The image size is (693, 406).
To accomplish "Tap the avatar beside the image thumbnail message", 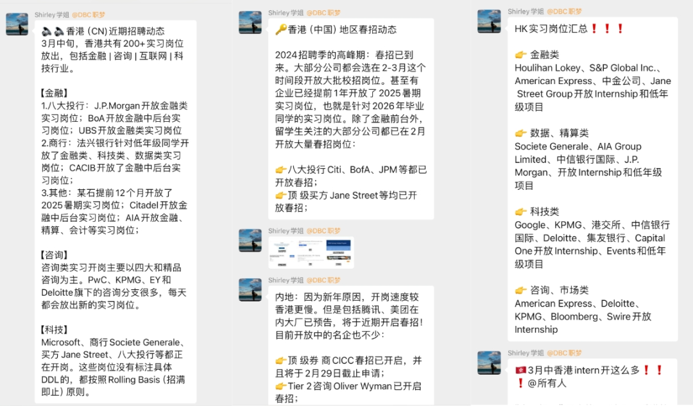I will tap(250, 241).
